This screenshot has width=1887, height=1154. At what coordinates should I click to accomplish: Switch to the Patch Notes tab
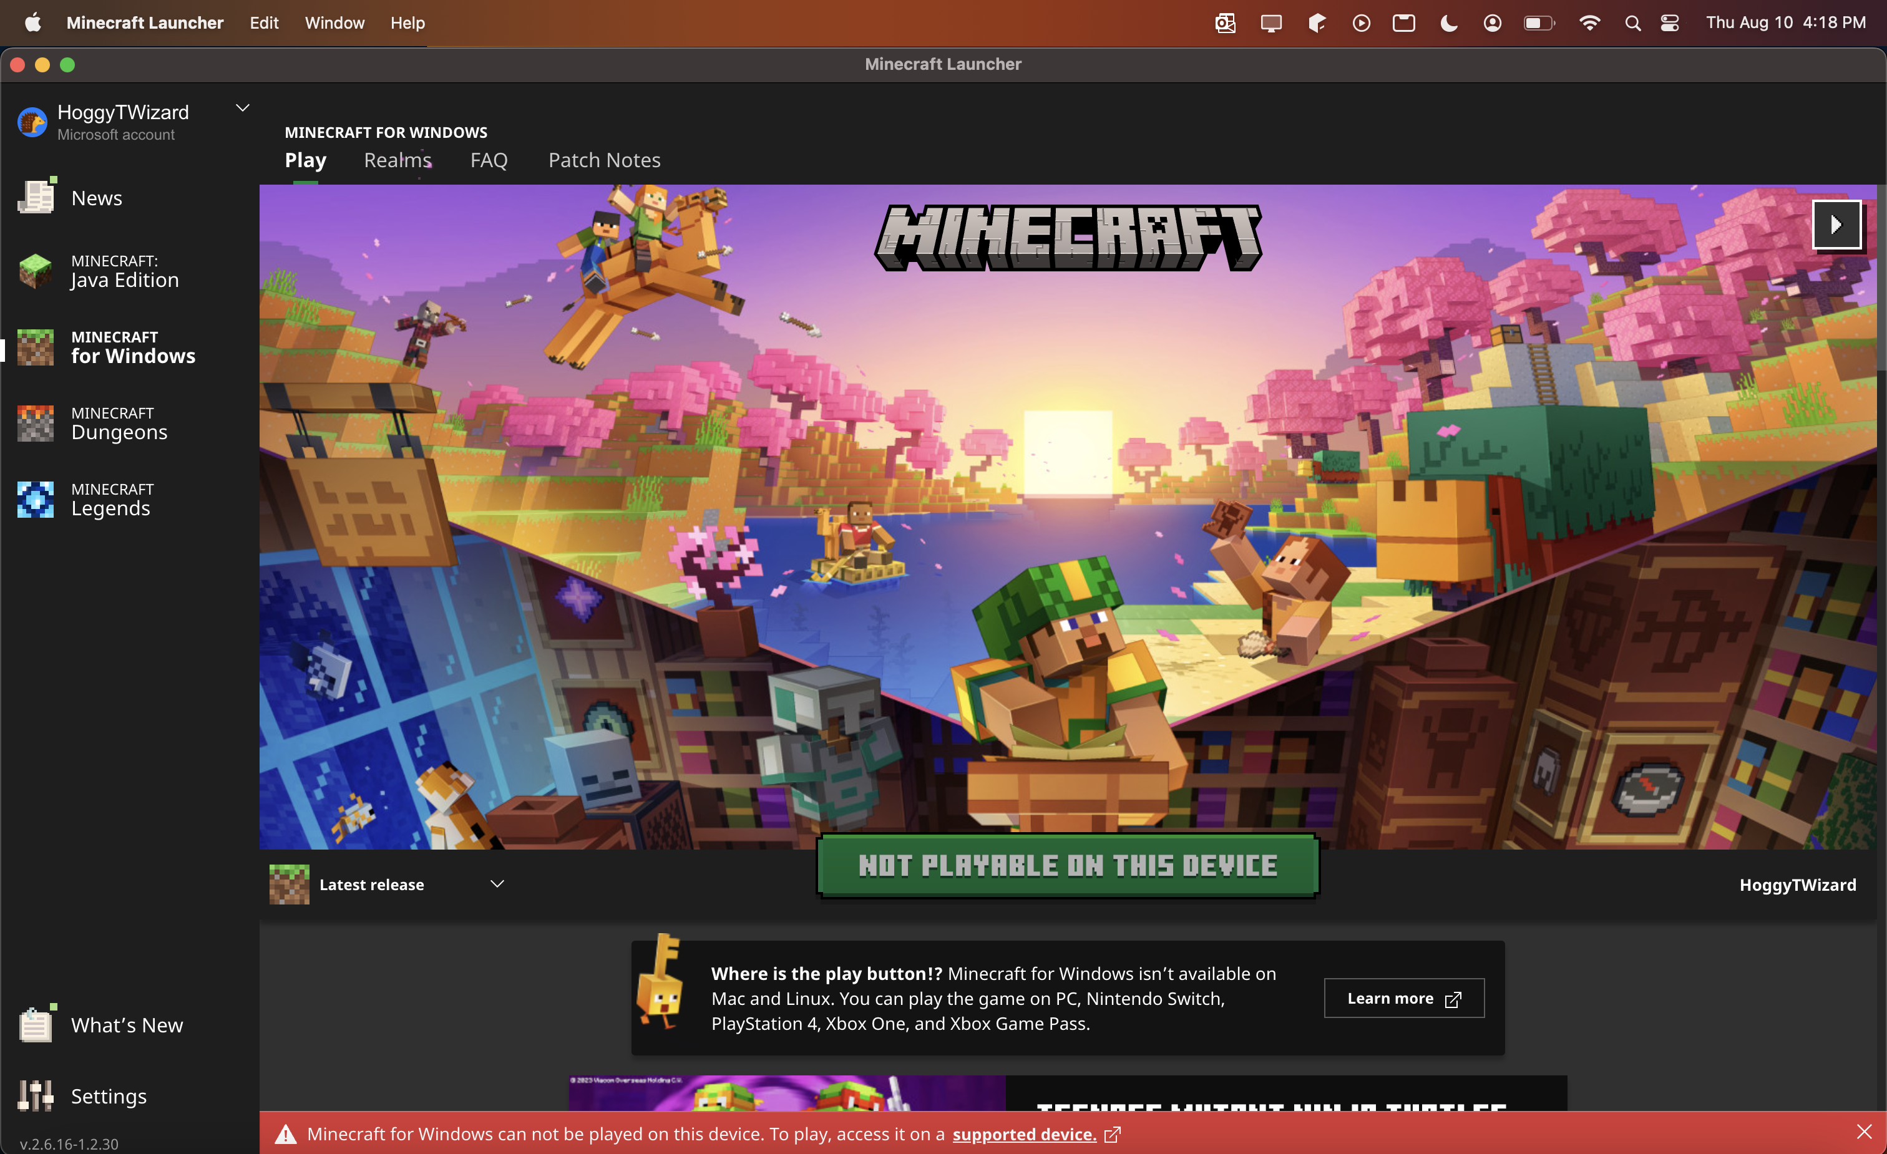click(604, 160)
